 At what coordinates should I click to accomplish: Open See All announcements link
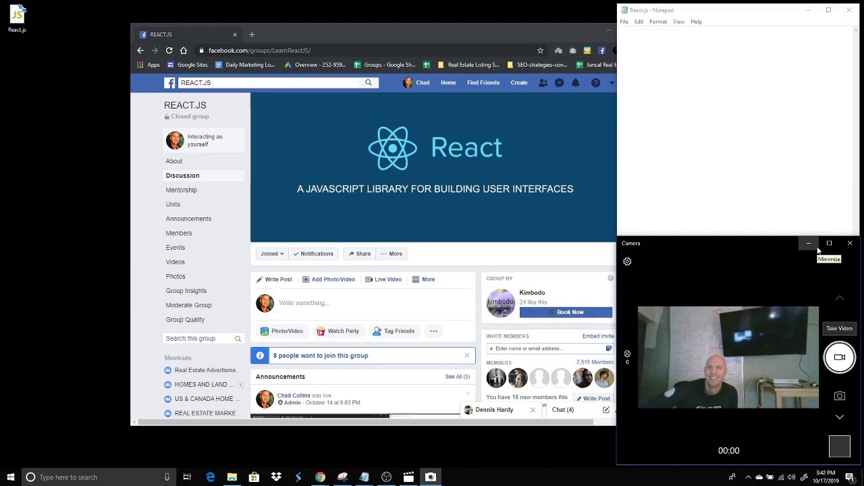click(x=457, y=377)
